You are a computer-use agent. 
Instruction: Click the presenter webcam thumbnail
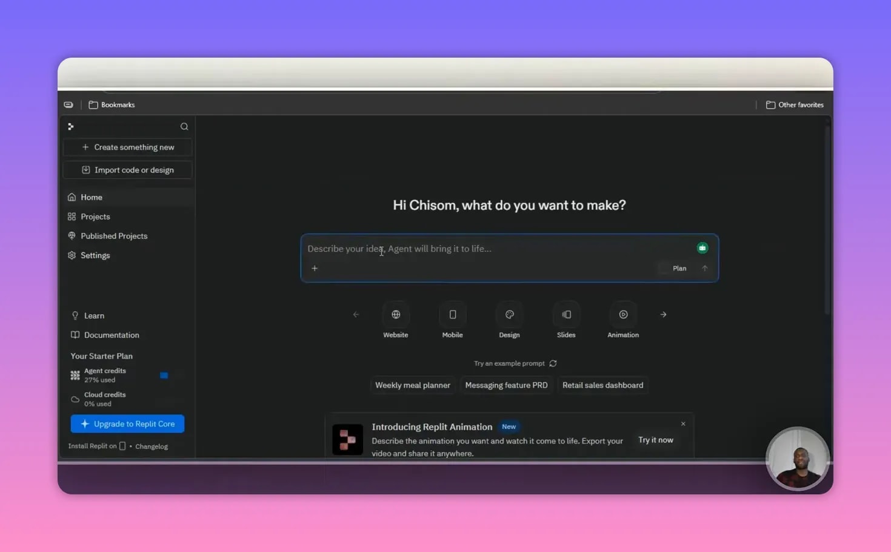(798, 459)
